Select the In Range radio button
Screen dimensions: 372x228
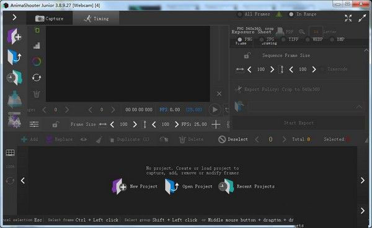tap(291, 14)
